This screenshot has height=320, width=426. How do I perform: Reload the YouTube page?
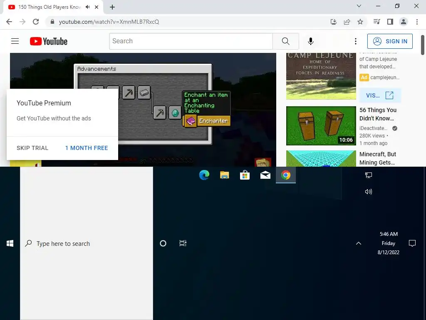(36, 22)
